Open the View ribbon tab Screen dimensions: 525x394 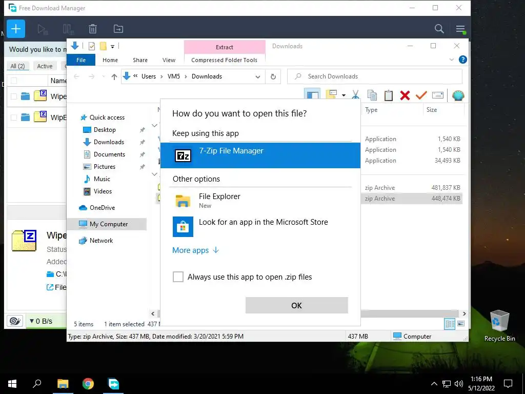(169, 60)
